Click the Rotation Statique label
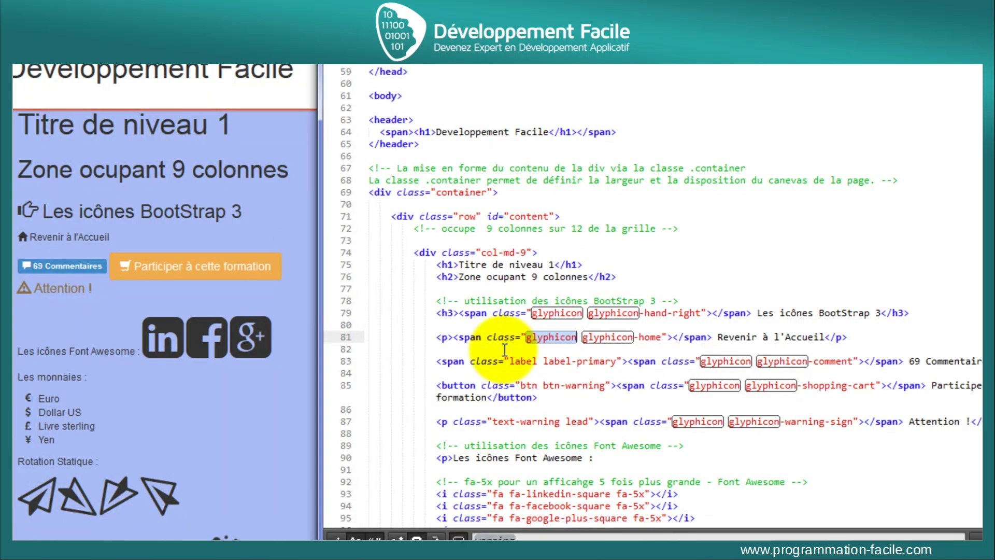 tap(57, 461)
